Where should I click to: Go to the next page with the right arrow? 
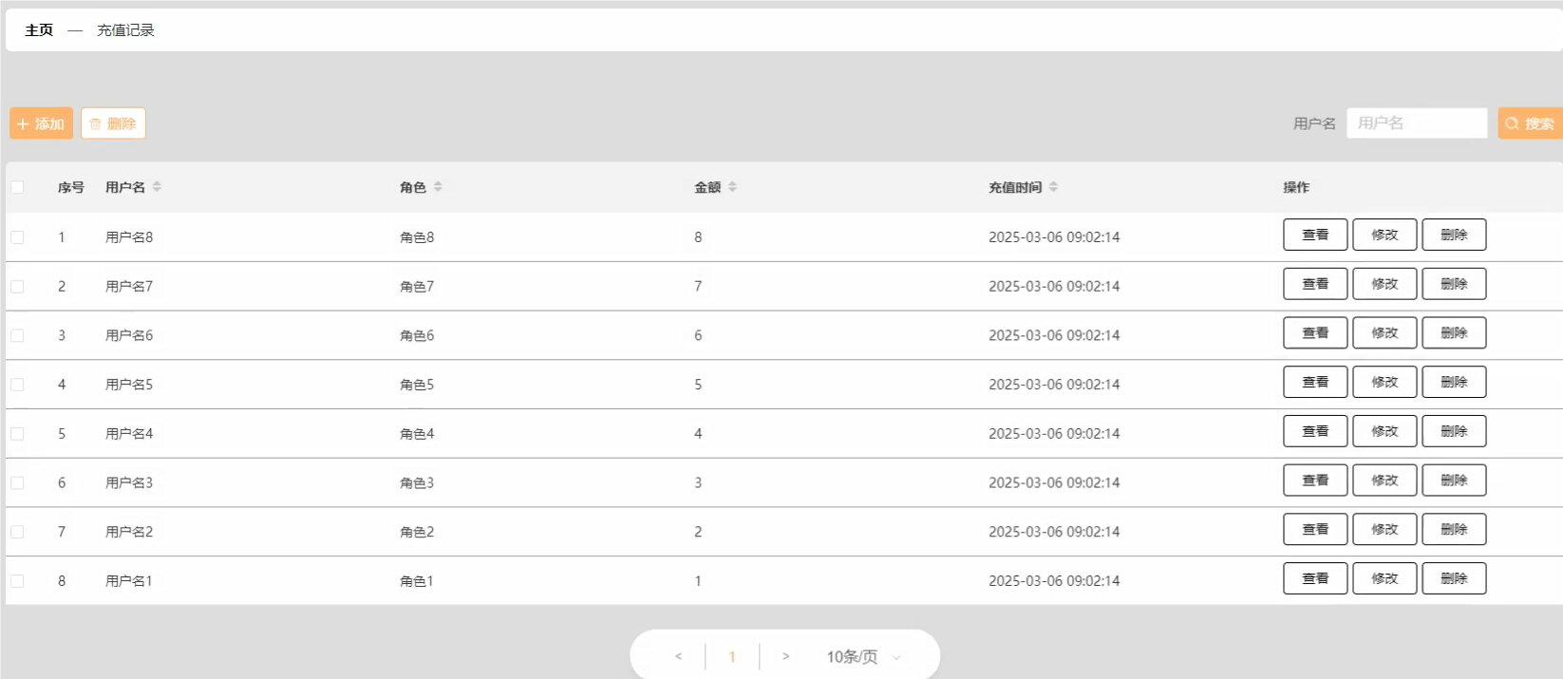pos(785,656)
